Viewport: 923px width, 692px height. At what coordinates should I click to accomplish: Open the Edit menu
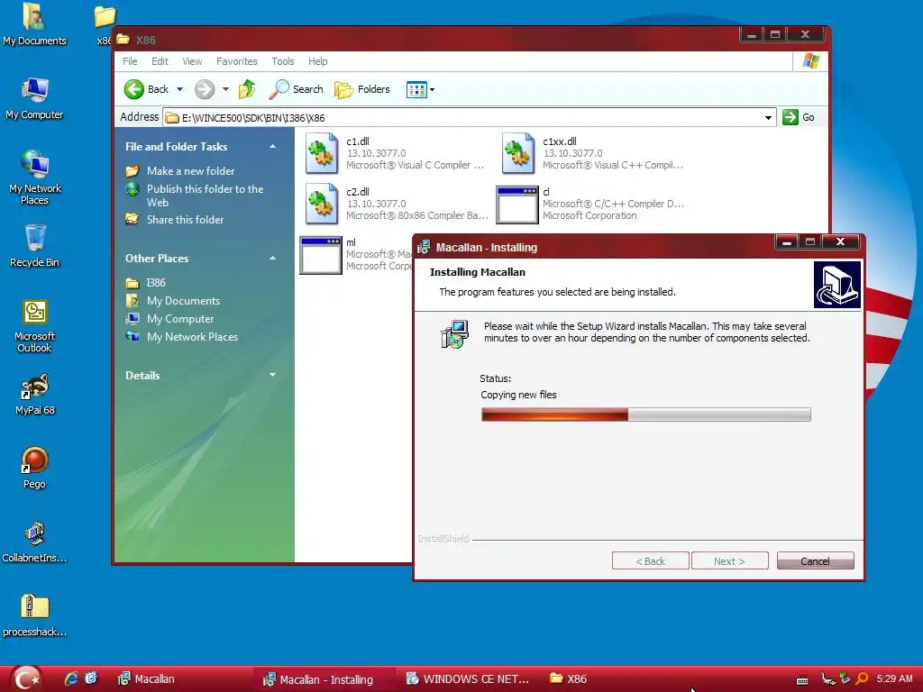point(160,61)
